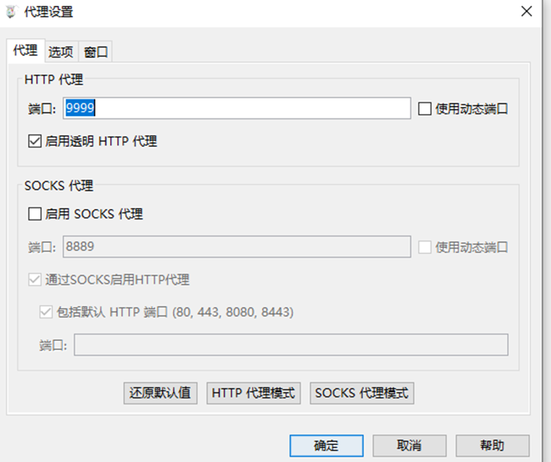
Task: Switch to the 选项 tab
Action: click(60, 52)
